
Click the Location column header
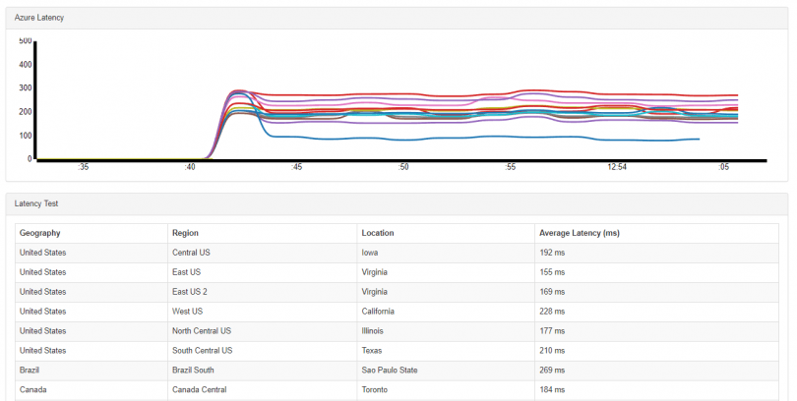click(x=380, y=233)
